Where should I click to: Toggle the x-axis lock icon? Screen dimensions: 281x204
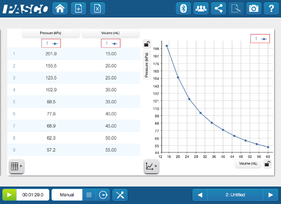(267, 163)
